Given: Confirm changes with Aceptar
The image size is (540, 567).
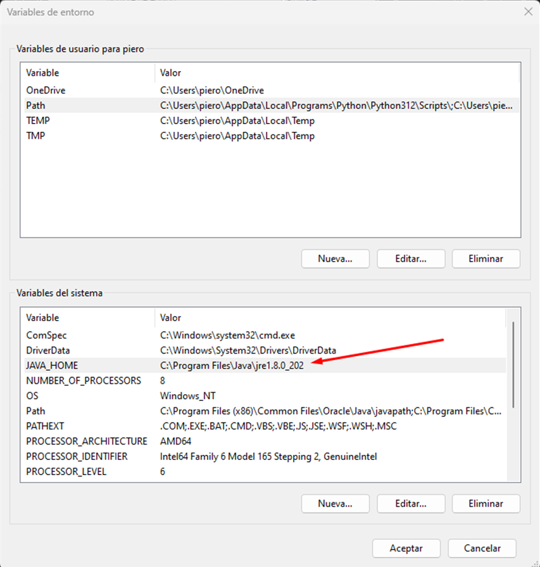Looking at the screenshot, I should (406, 548).
